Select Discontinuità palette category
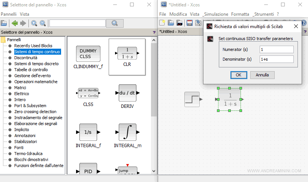This screenshot has width=308, height=182. pos(26,58)
